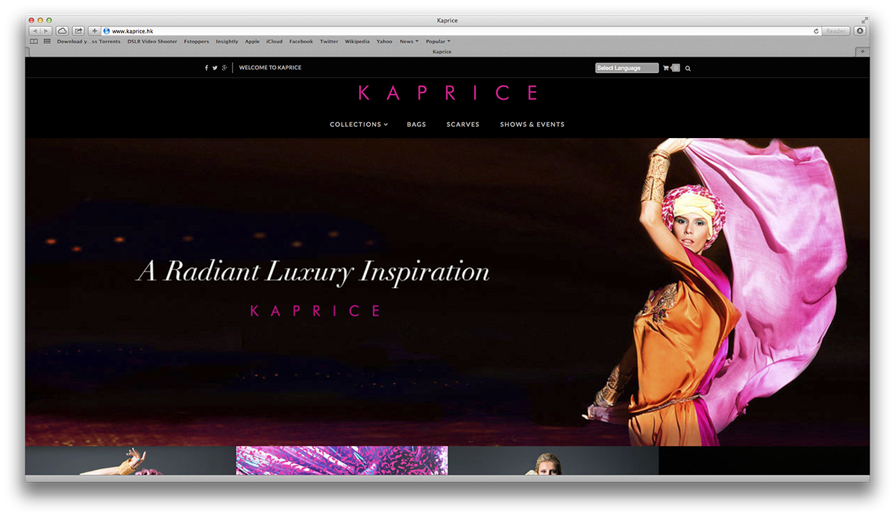The height and width of the screenshot is (517, 895).
Task: Click the pink feather pattern thumbnail
Action: [x=342, y=460]
